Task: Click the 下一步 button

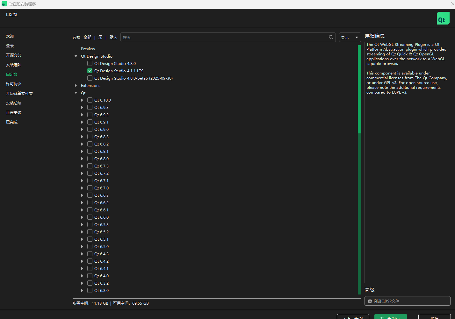Action: 390,316
